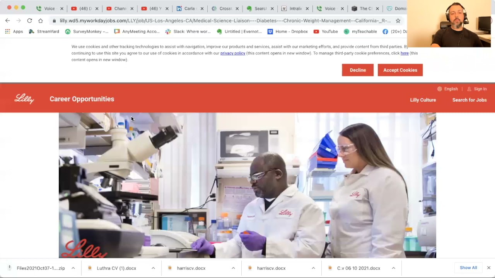Click the address bar URL
The image size is (495, 278).
(225, 20)
